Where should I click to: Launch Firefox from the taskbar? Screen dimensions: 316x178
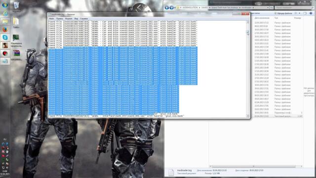tap(5, 30)
